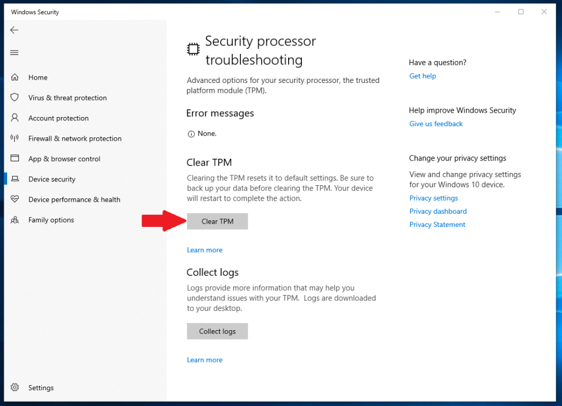Open the Privacy Statement link
Image resolution: width=562 pixels, height=406 pixels.
[x=437, y=225]
